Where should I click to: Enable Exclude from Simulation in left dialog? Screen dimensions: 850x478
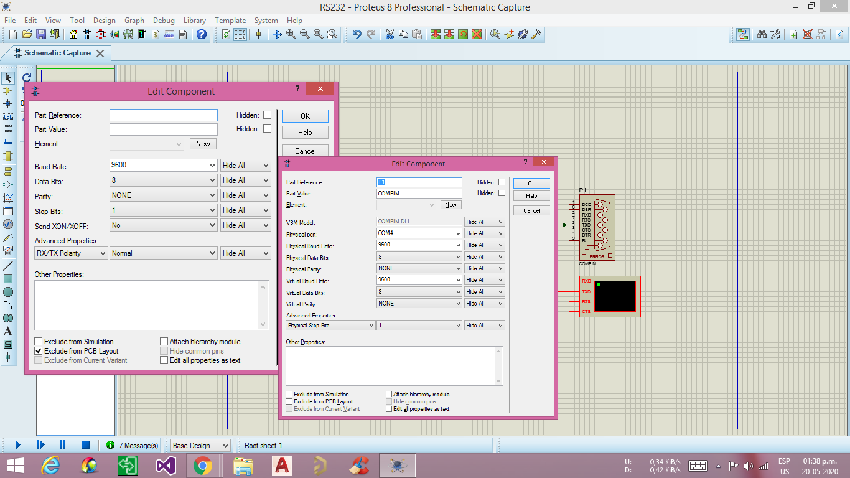[x=39, y=342]
